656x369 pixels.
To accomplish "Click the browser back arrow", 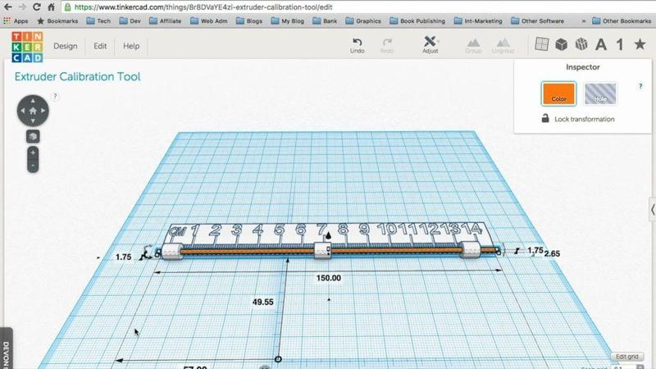I will [x=7, y=7].
